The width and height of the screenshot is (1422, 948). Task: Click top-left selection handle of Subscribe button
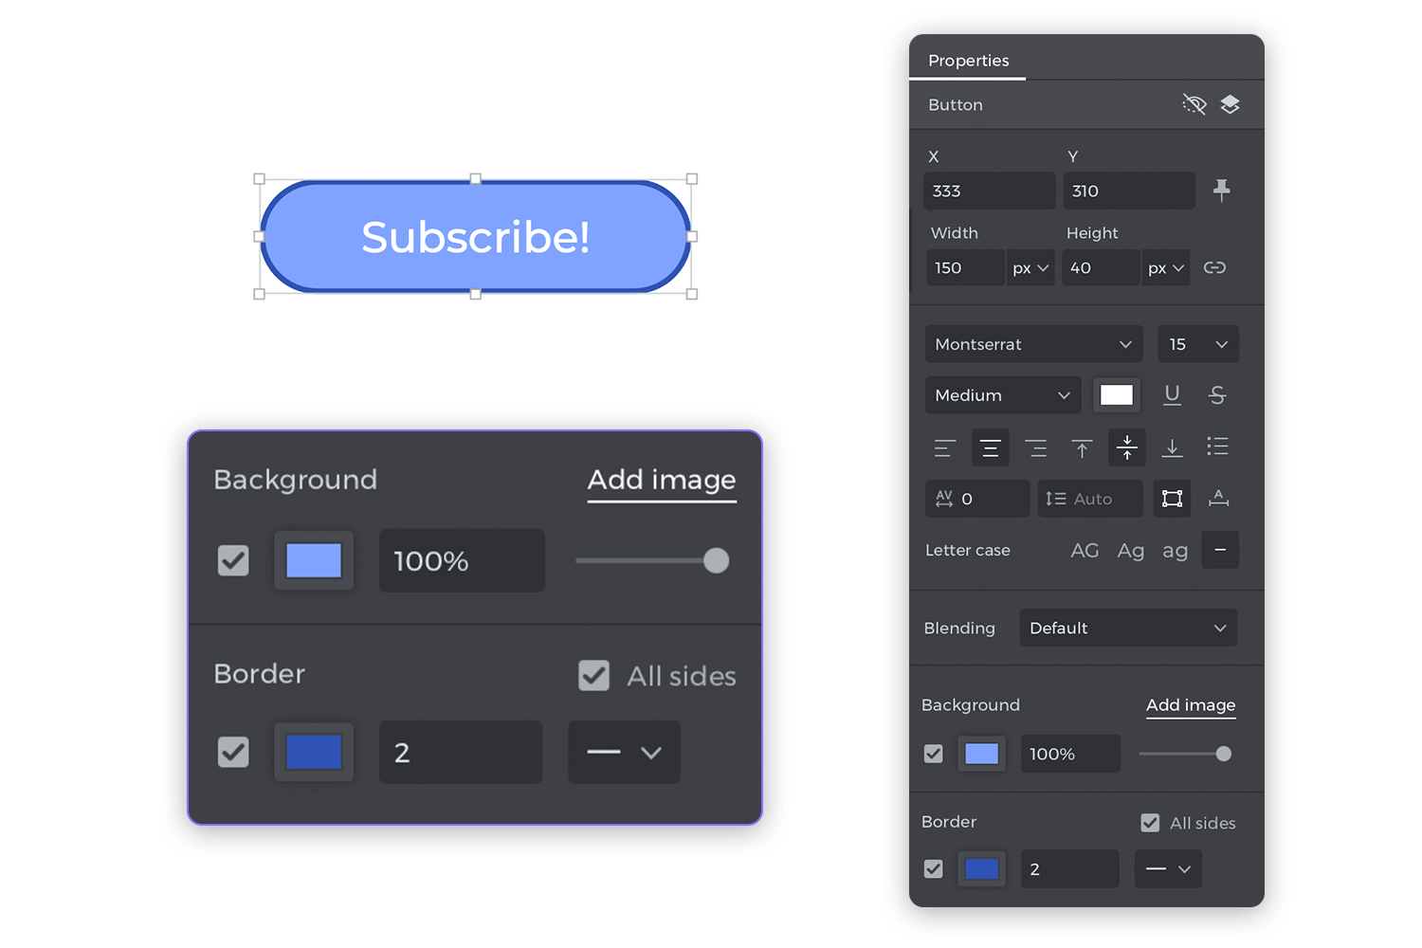point(260,179)
